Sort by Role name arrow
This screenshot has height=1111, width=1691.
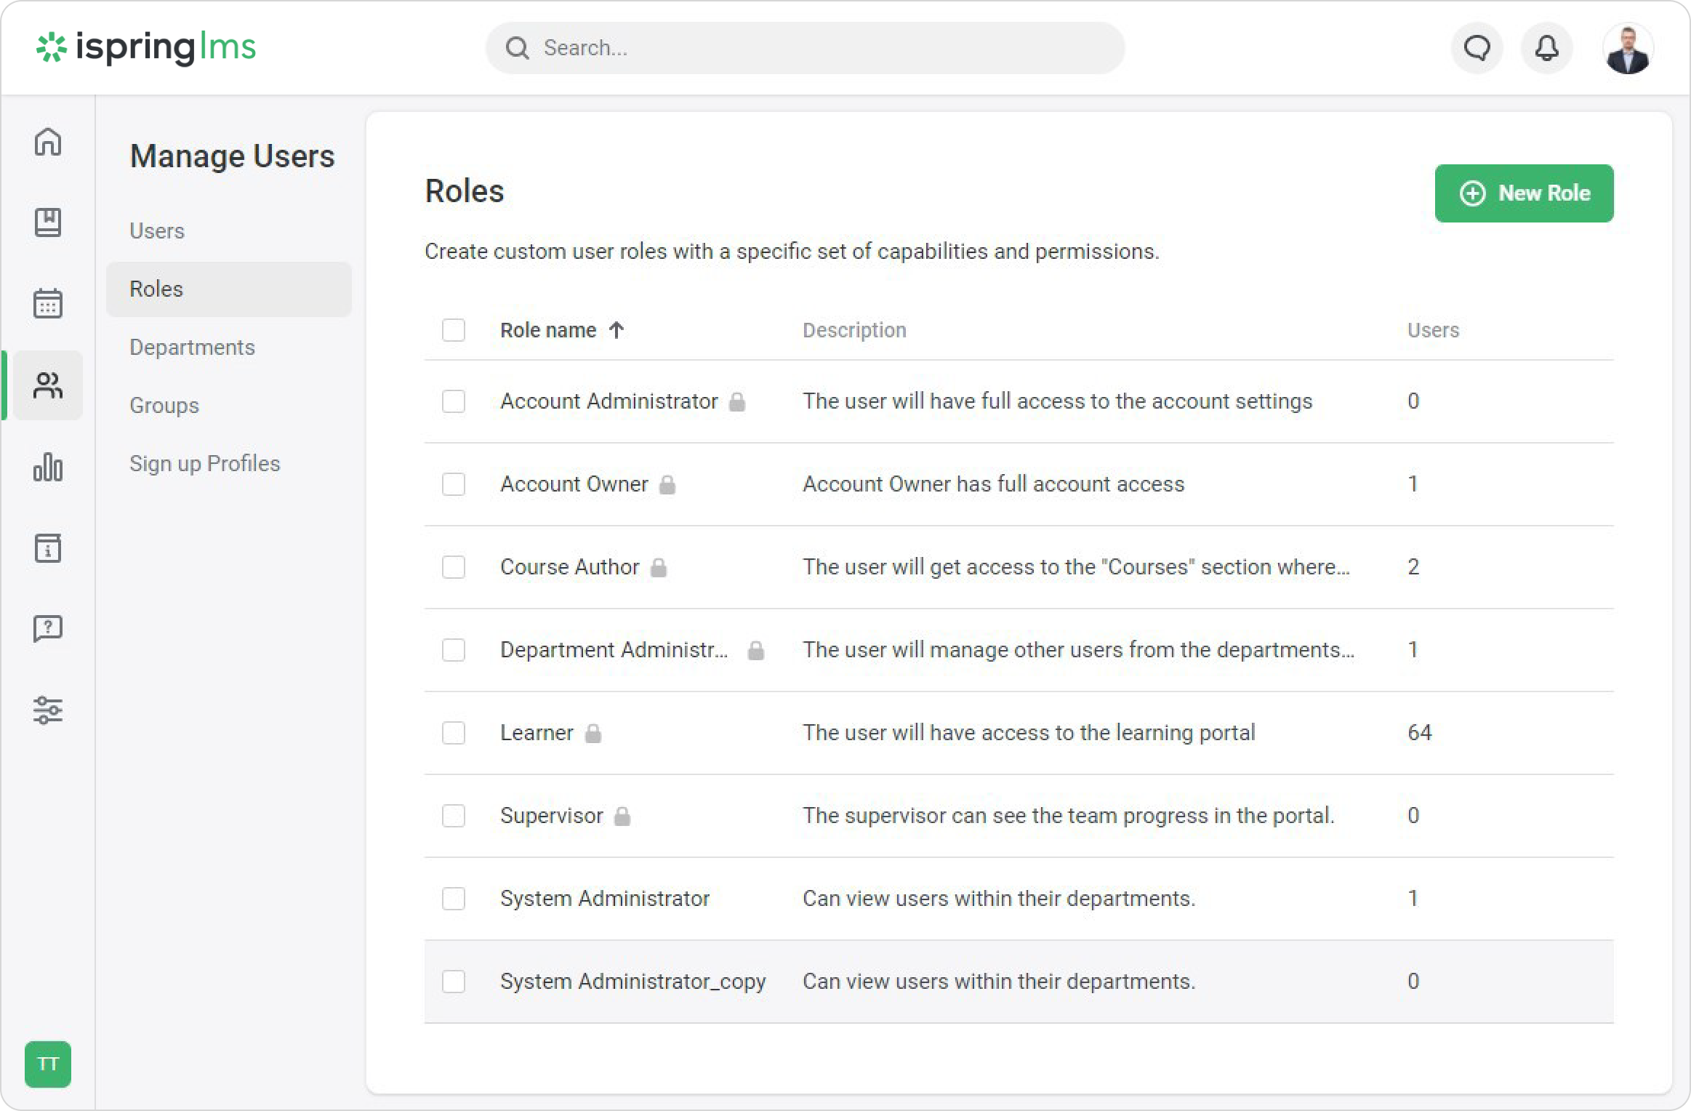pos(616,330)
